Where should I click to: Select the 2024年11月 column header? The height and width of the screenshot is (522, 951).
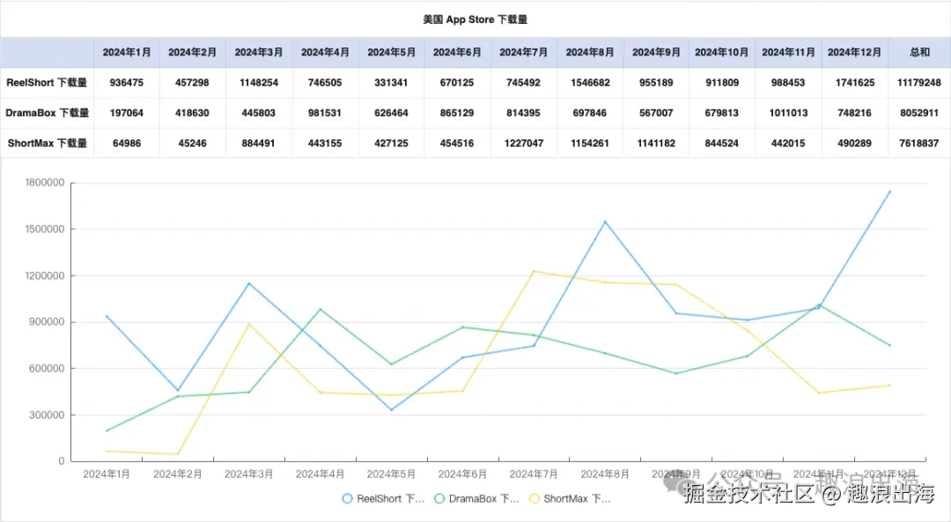click(x=788, y=53)
